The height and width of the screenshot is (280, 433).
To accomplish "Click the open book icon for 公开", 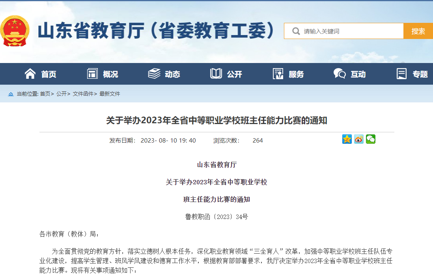I will [216, 74].
